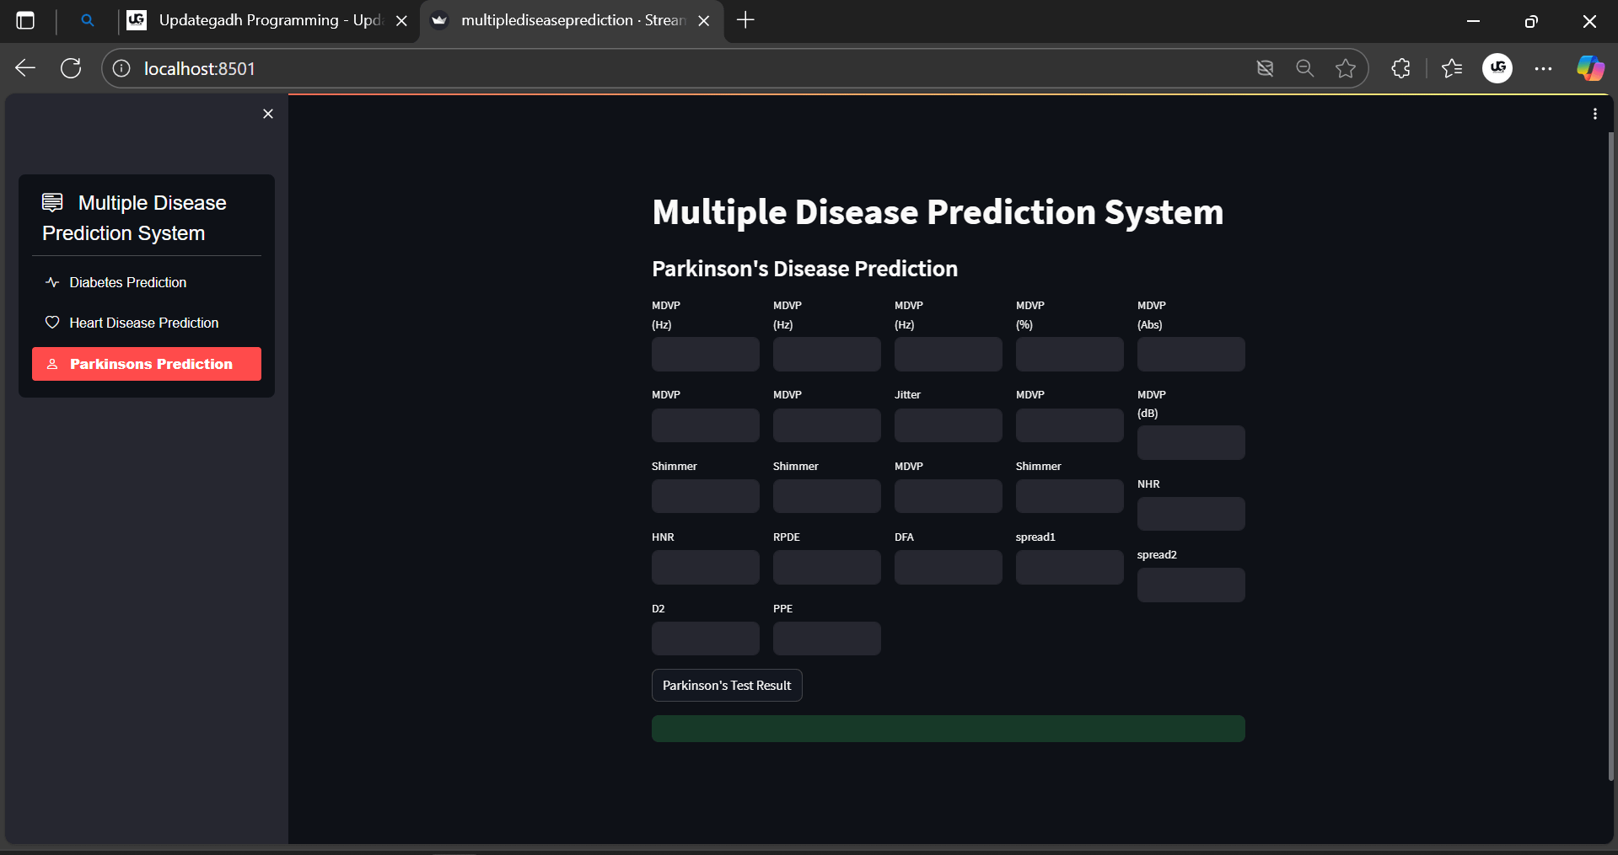The height and width of the screenshot is (855, 1618).
Task: Open the browser Settings and more menu
Action: click(1544, 68)
